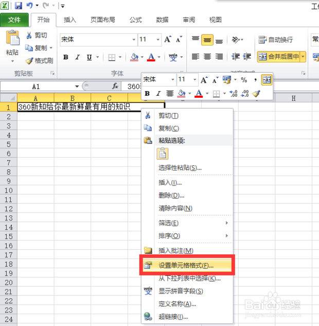Toggle align text left in ribbon

click(x=195, y=56)
